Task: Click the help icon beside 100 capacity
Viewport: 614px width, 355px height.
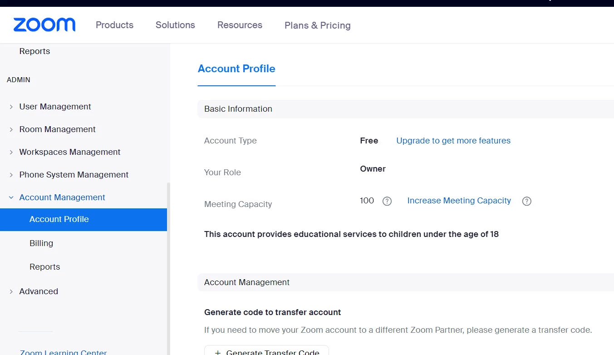Action: point(387,201)
